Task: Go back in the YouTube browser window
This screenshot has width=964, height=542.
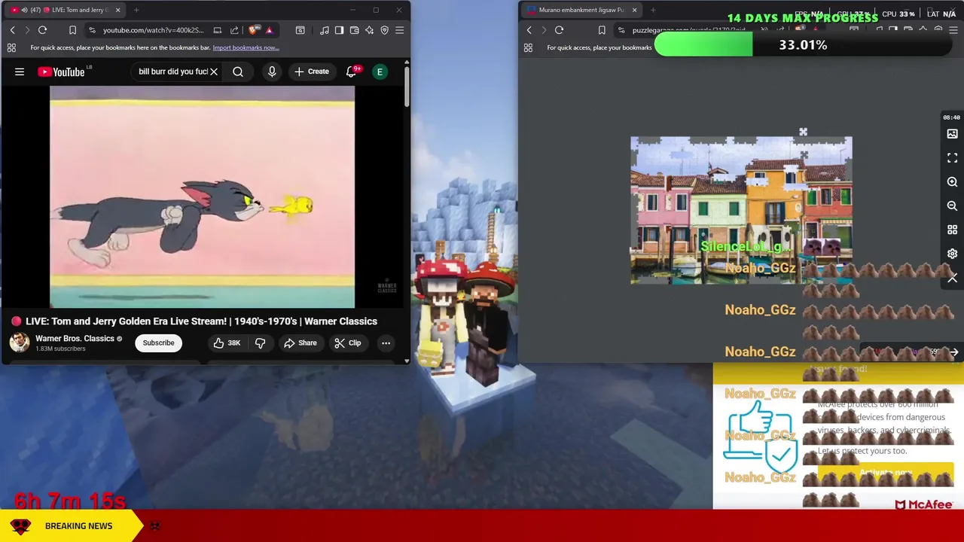Action: [12, 30]
